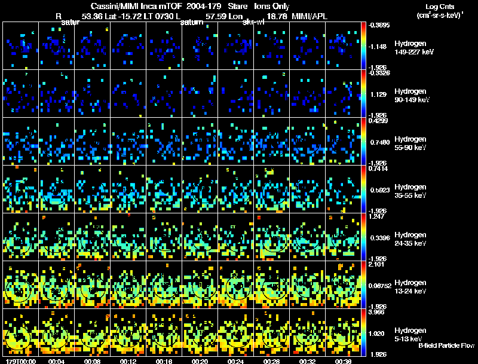The height and width of the screenshot is (364, 478).
Task: Open the 149-227 keV panel at 00:36
Action: [343, 46]
